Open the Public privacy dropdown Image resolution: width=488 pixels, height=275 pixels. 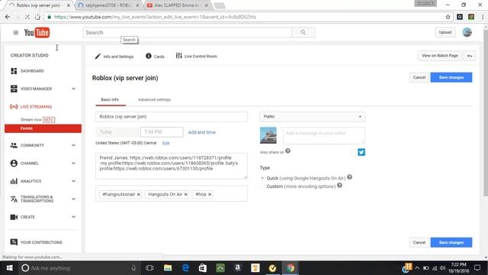coord(313,117)
